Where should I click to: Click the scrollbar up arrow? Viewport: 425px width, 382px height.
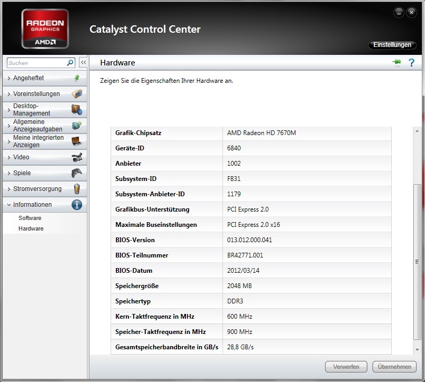click(x=417, y=131)
